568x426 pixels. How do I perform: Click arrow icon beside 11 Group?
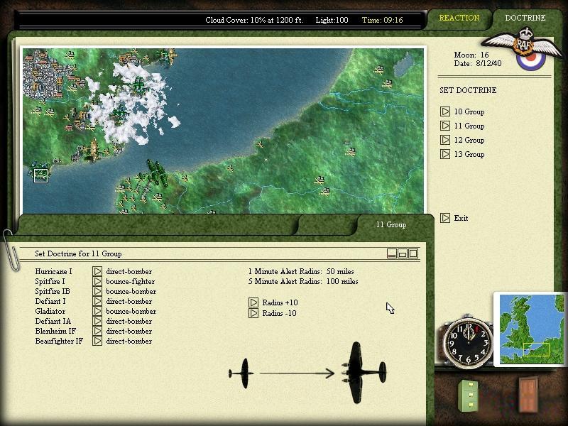point(445,126)
